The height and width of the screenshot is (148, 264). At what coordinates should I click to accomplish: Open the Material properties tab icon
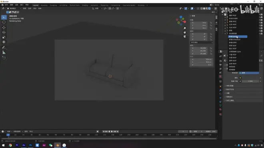coord(220,110)
